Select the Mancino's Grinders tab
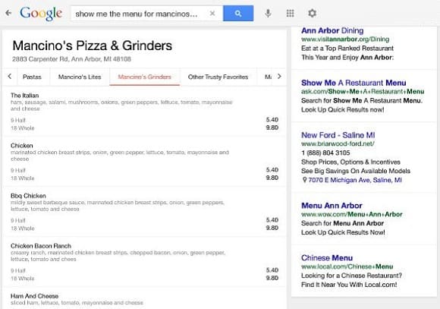The height and width of the screenshot is (309, 440). point(144,77)
